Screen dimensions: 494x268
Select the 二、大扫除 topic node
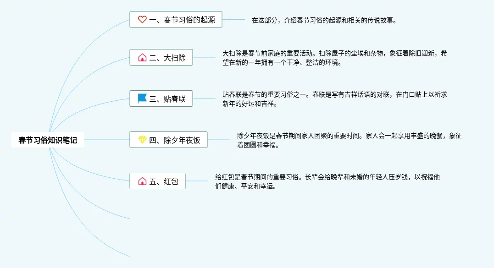point(161,57)
